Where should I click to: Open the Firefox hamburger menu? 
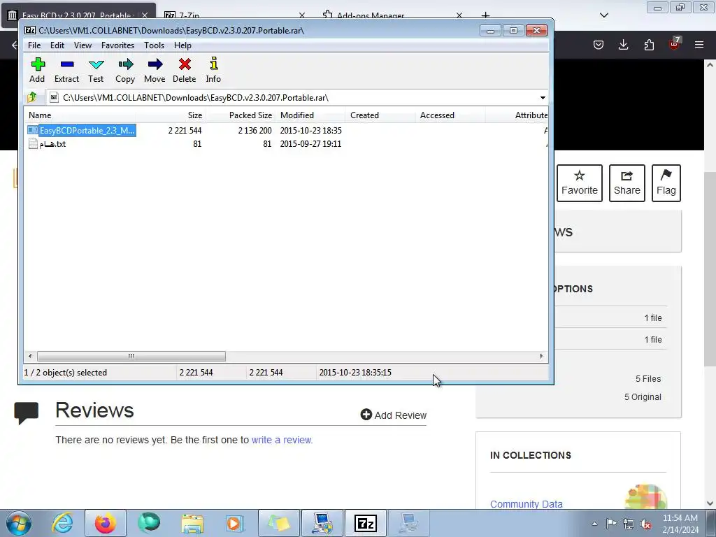[699, 45]
